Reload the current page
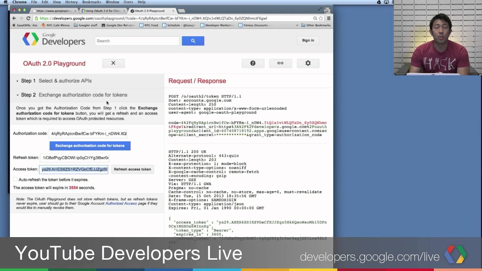The width and height of the screenshot is (482, 271). pyautogui.click(x=28, y=18)
